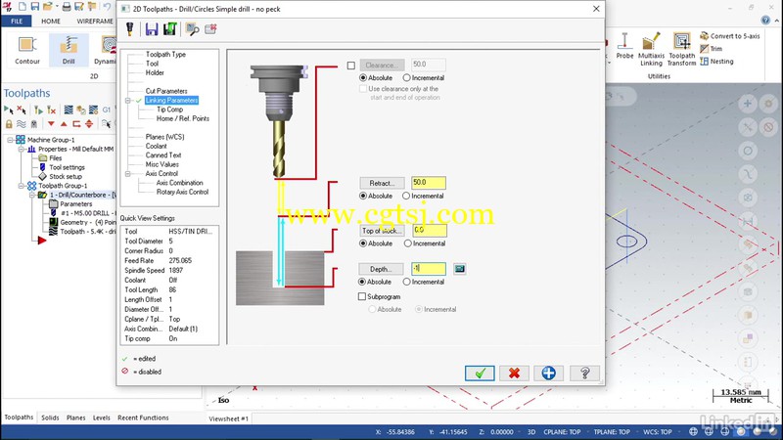
Task: Click the Multiaxis Linking icon
Action: tap(651, 48)
